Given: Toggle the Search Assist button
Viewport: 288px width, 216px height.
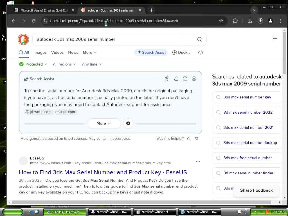Looking at the screenshot, I should (151, 53).
